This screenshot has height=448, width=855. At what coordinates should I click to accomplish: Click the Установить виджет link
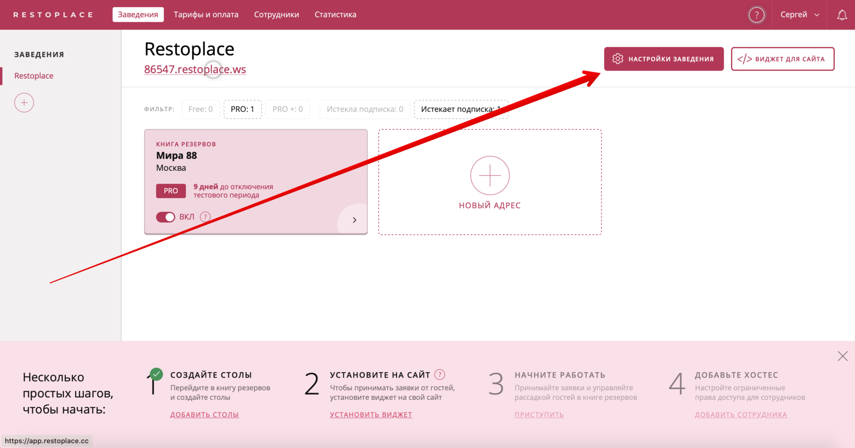coord(371,414)
